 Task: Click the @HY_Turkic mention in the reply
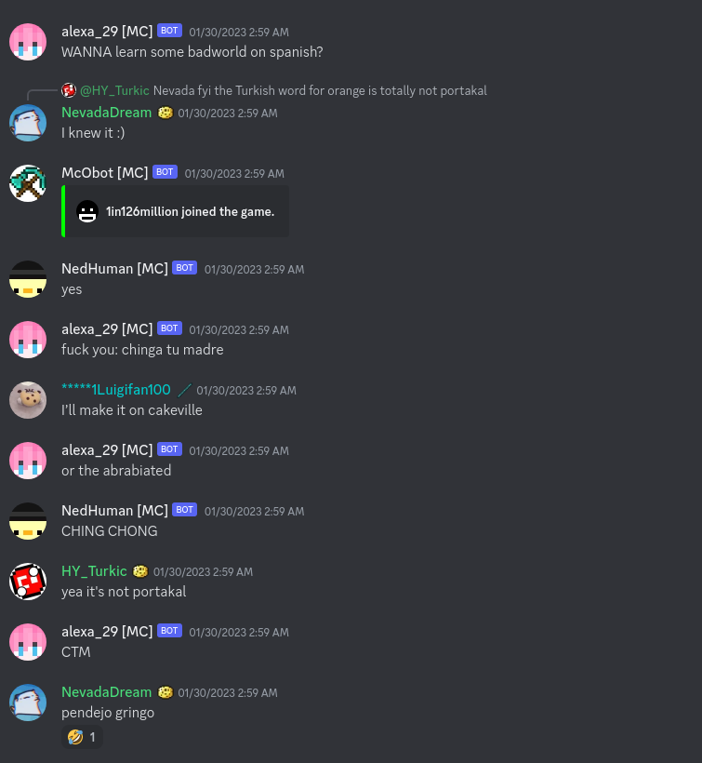(x=114, y=90)
